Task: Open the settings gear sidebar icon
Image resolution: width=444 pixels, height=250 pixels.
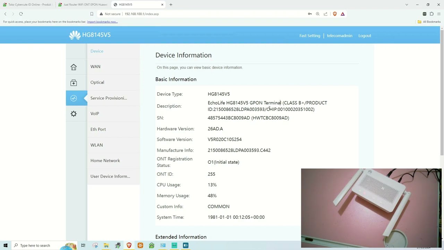Action: pos(74,114)
